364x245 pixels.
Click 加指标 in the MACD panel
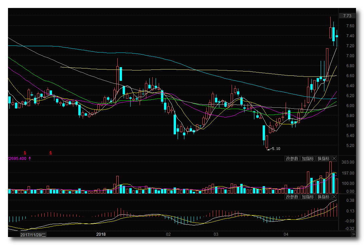pos(307,197)
